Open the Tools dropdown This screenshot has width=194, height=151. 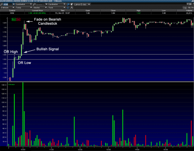coord(57,8)
